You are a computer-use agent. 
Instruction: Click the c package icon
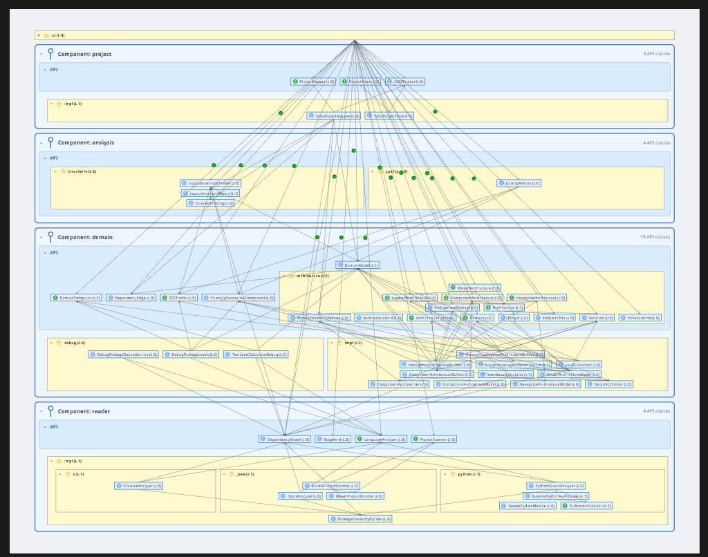68,474
